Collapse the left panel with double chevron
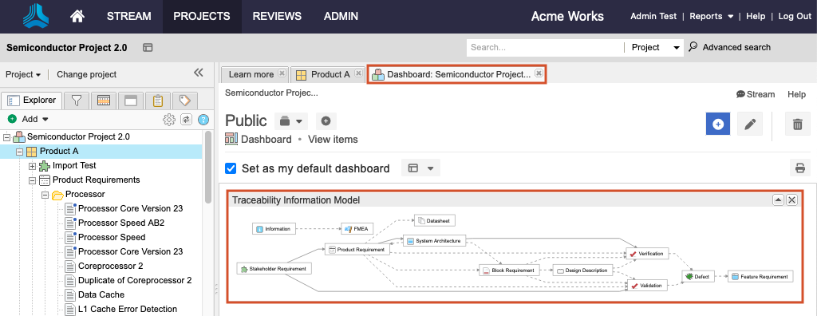Screen dimensions: 817x316 coord(199,73)
